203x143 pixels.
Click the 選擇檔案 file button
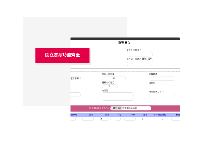(116, 108)
